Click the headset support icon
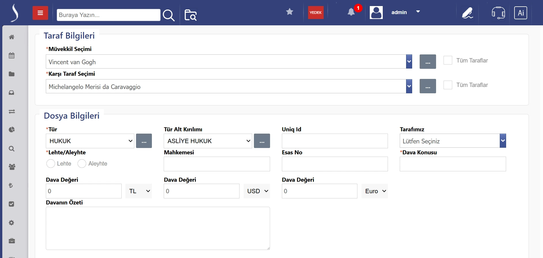 click(498, 13)
